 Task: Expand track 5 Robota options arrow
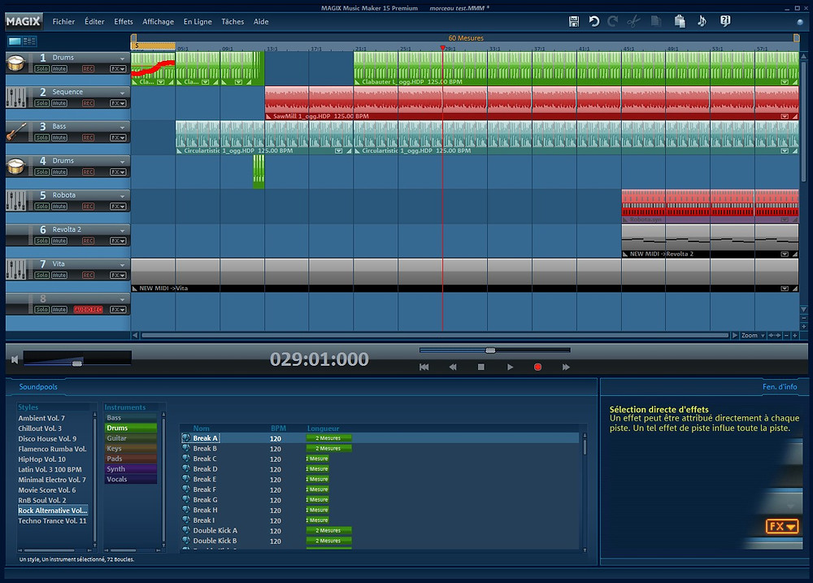123,196
